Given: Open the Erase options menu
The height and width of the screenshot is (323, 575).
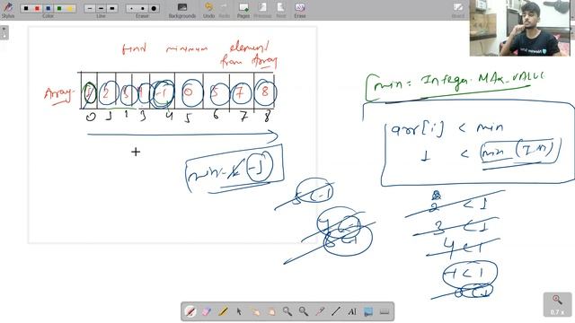Looking at the screenshot, I should (300, 10).
